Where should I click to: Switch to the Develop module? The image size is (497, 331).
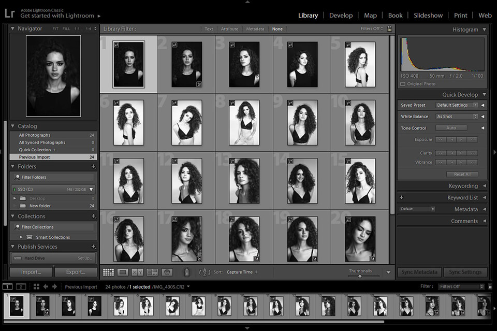(x=341, y=15)
